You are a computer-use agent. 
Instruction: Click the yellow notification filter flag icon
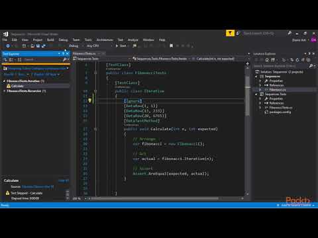(230, 34)
